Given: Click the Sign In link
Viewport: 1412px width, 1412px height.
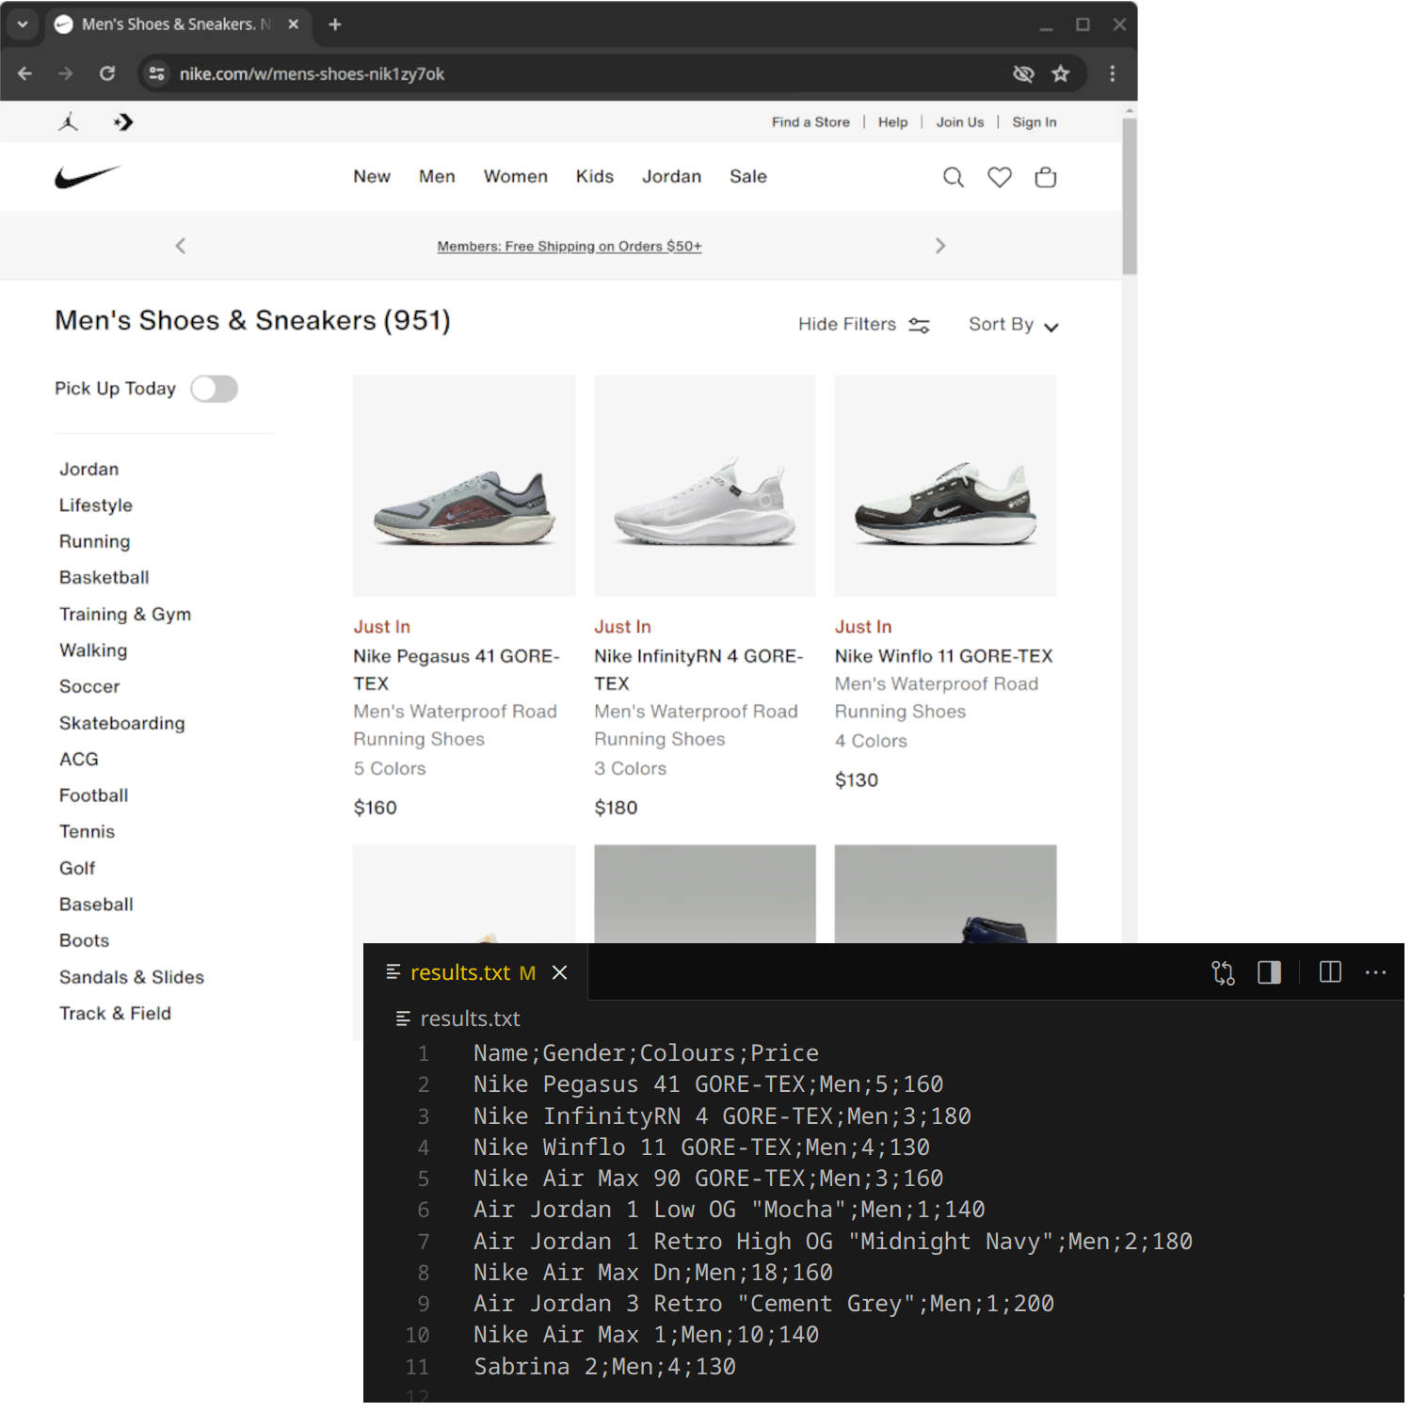Looking at the screenshot, I should pos(1034,122).
